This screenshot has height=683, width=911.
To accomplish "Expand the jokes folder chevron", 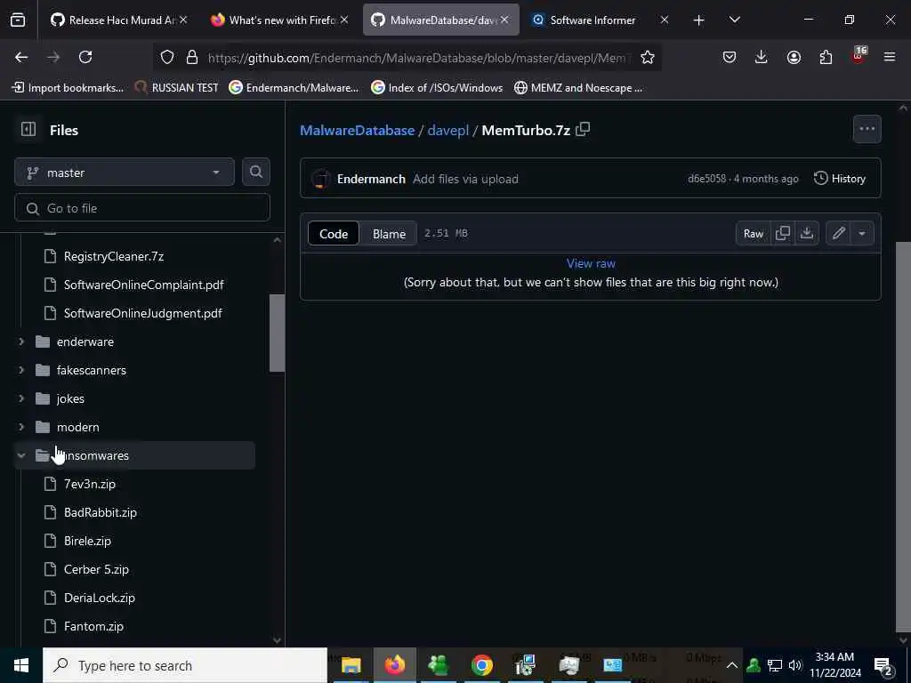I will (x=21, y=398).
